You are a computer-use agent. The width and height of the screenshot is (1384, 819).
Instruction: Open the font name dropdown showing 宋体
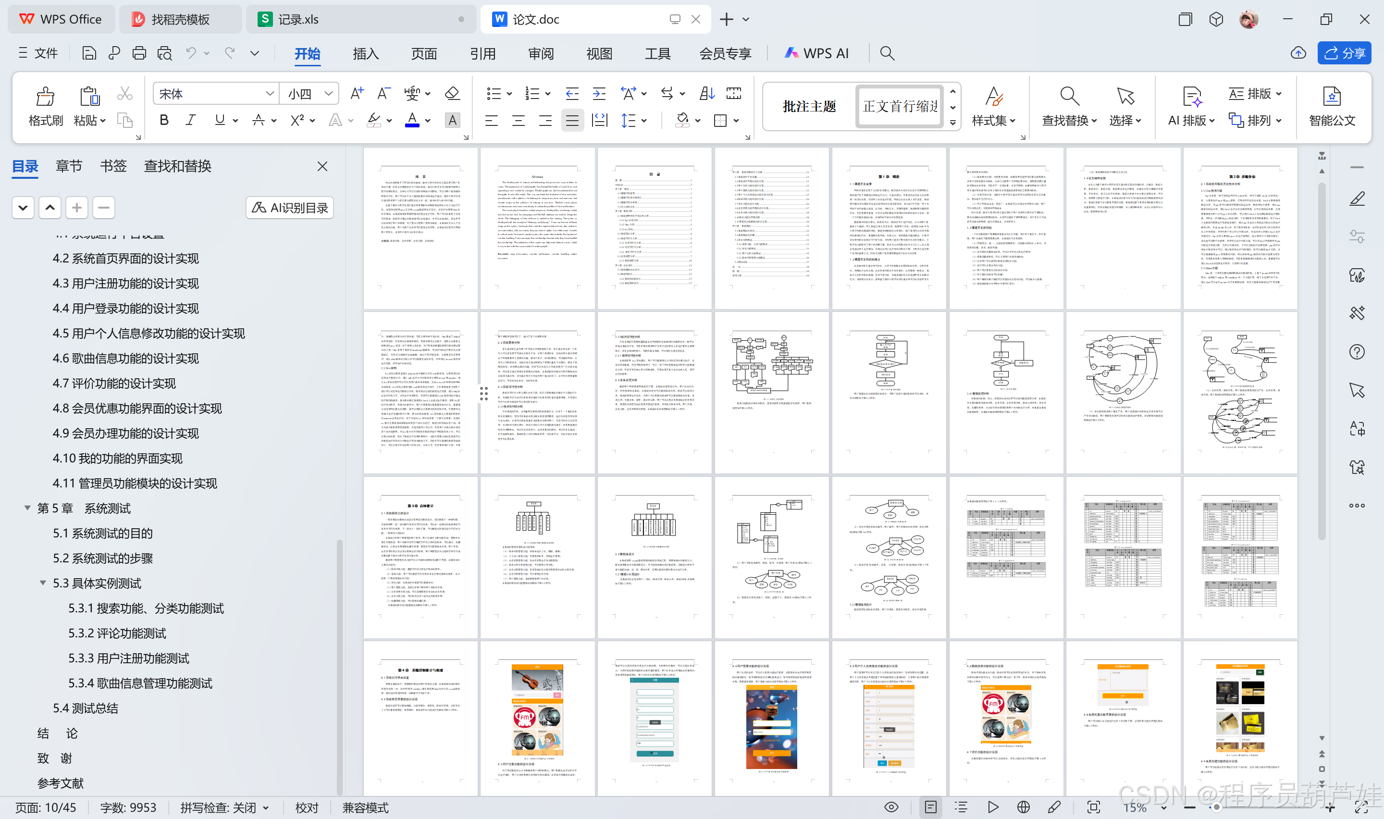pos(216,93)
